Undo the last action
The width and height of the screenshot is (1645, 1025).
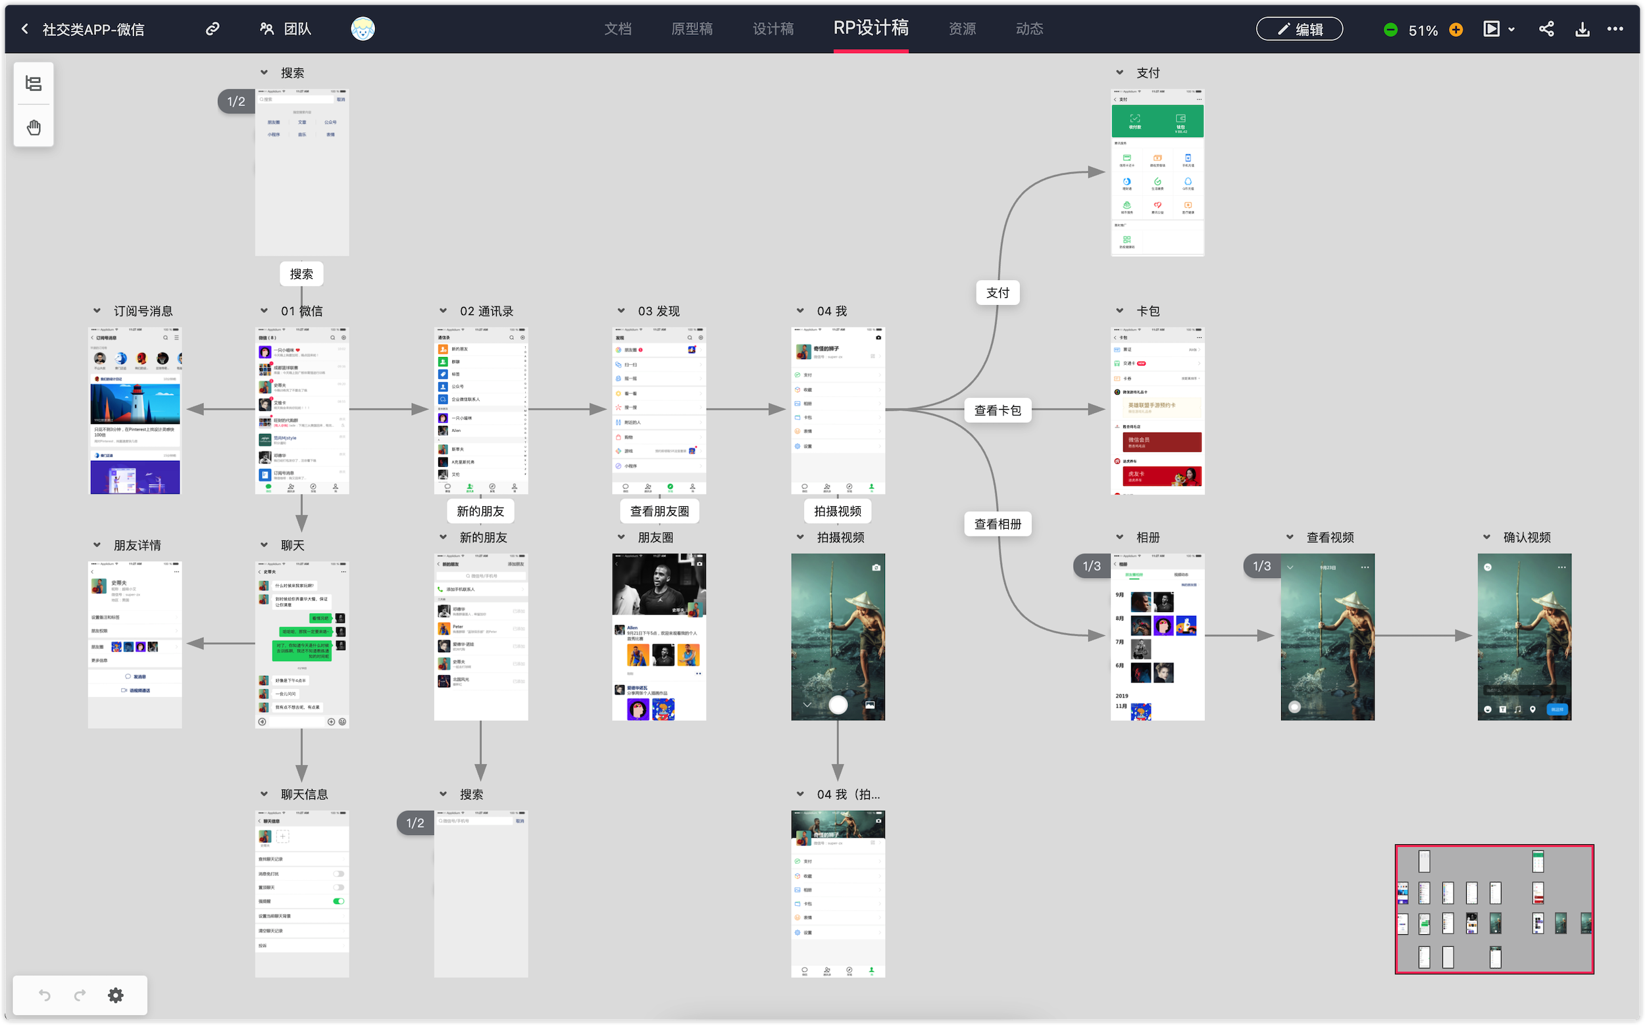pyautogui.click(x=45, y=995)
